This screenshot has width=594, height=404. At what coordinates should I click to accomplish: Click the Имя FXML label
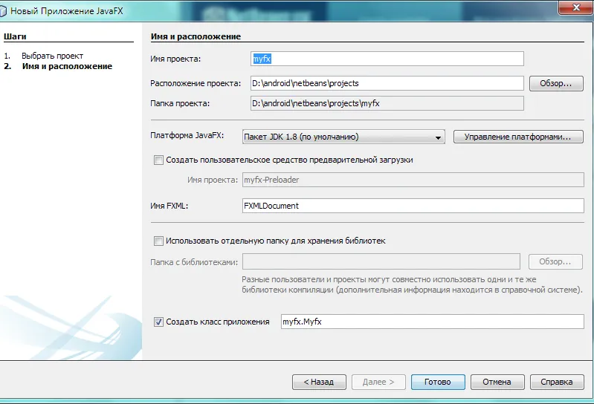pos(170,206)
